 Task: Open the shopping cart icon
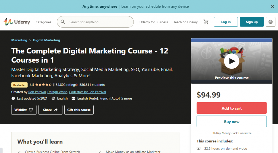click(x=206, y=22)
